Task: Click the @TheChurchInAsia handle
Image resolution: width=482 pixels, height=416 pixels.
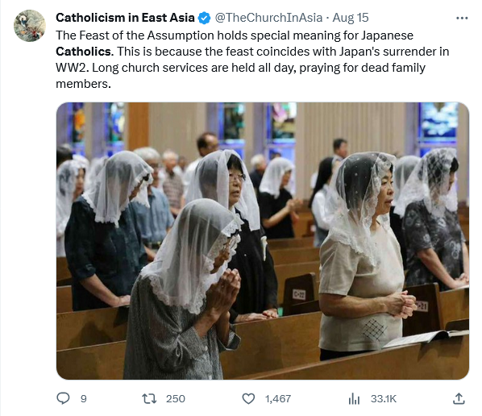Action: [268, 18]
